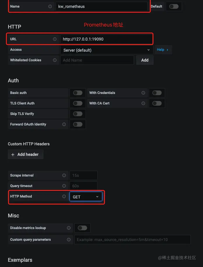Click the With CA Cert info icon
Screen dimensions: 203x267
[143, 103]
